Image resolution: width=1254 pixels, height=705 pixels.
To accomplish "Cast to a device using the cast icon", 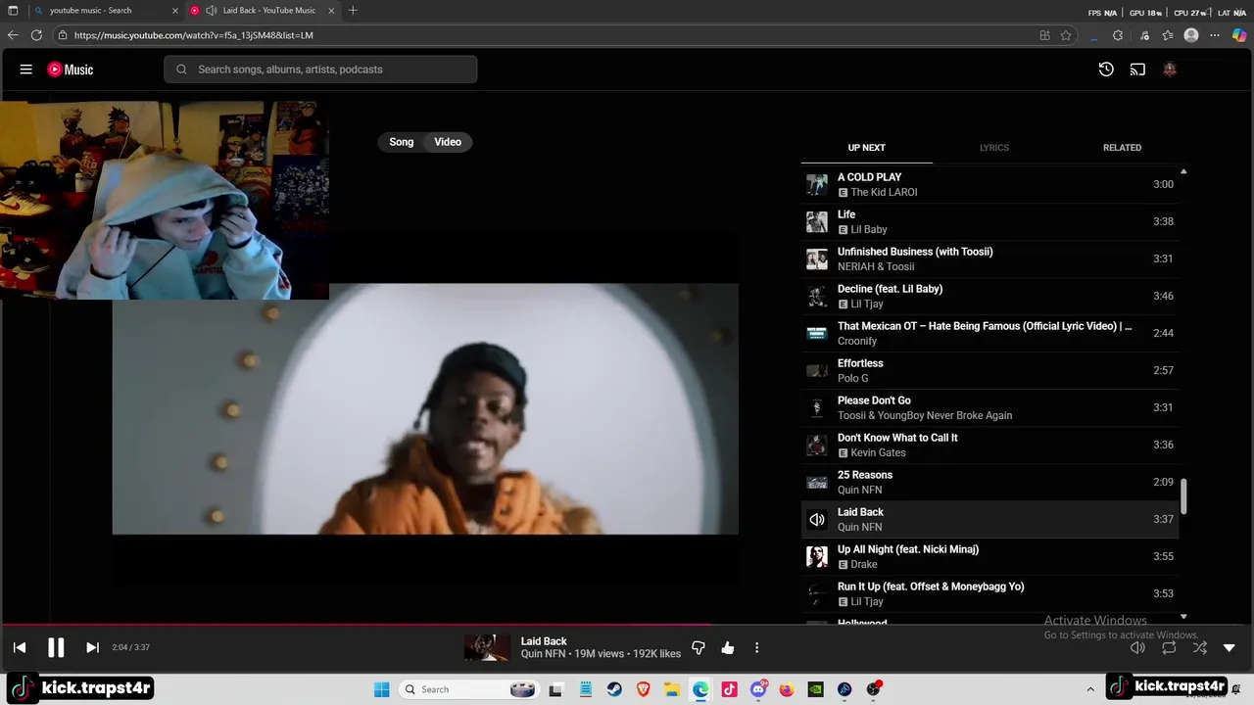I will pos(1137,70).
